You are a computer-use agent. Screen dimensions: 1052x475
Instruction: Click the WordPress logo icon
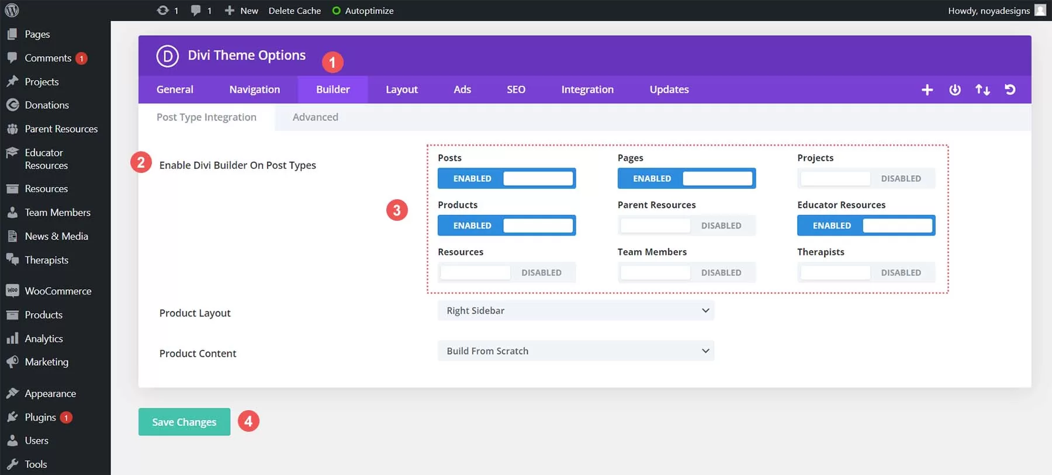(12, 11)
